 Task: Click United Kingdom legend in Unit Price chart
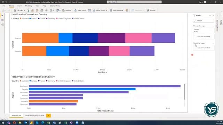63,18
